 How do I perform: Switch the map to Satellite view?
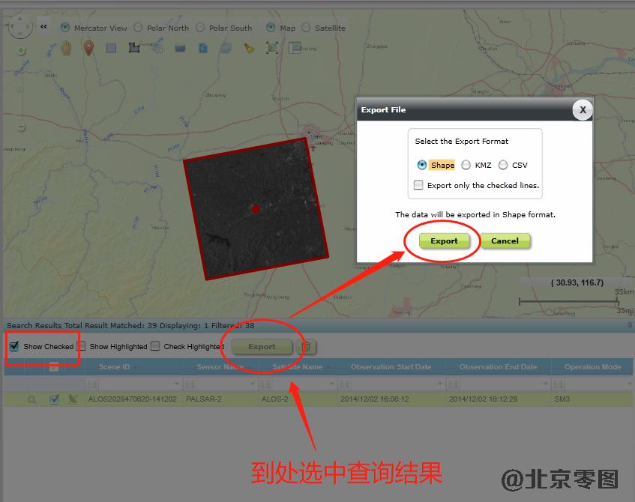tap(306, 28)
